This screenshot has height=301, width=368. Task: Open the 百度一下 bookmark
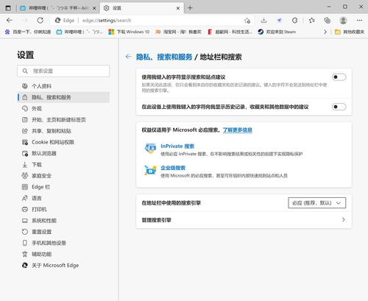tap(28, 32)
